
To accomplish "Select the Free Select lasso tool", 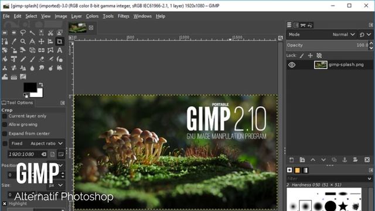I will point(23,33).
